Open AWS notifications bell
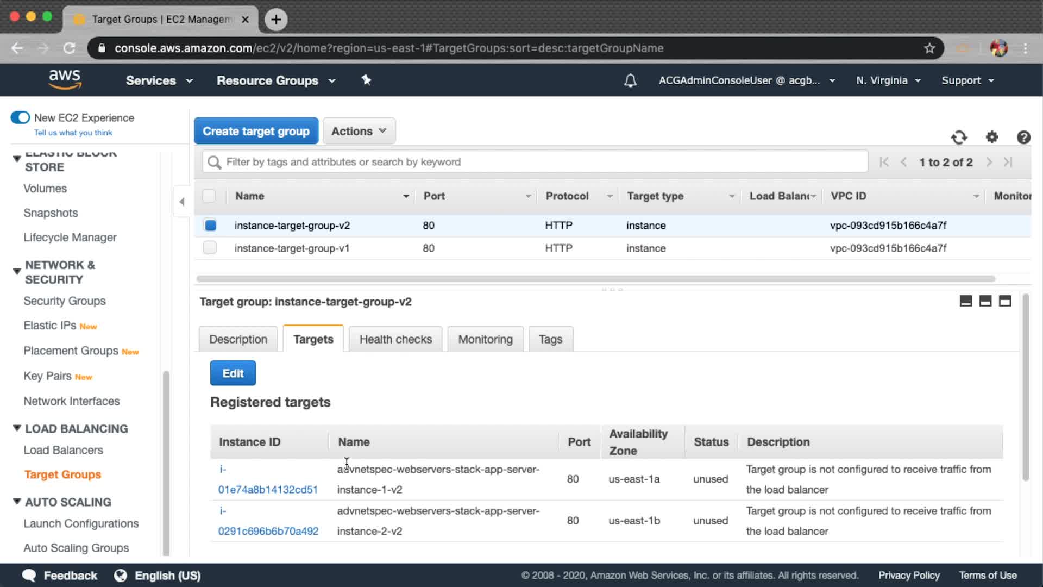This screenshot has width=1043, height=587. [x=630, y=80]
